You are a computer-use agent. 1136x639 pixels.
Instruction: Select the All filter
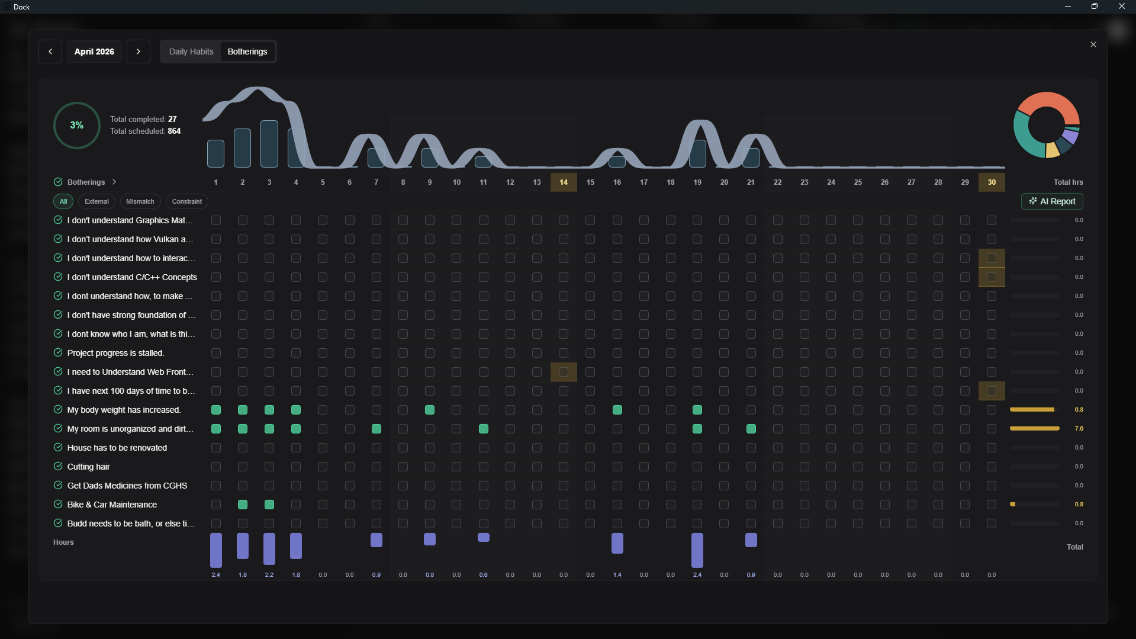click(63, 201)
